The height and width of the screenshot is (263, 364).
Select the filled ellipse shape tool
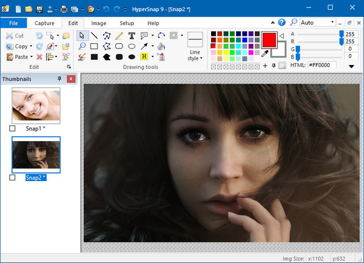coord(132,57)
